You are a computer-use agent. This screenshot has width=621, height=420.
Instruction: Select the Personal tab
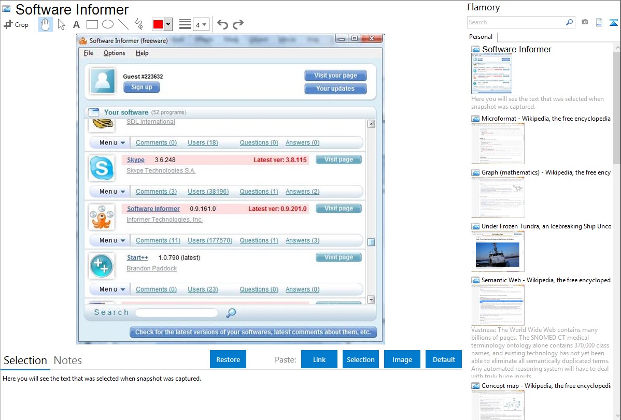coord(481,37)
